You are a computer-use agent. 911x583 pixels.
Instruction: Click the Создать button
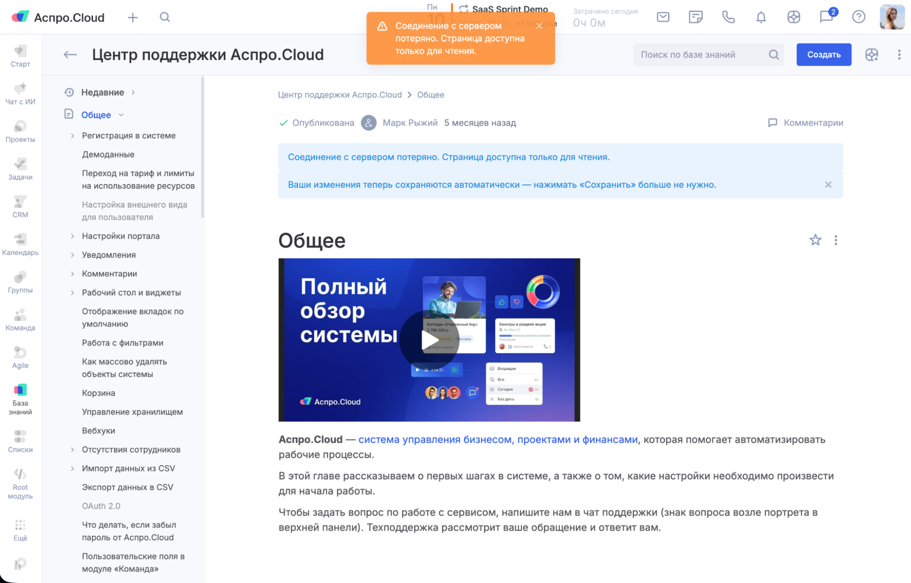824,55
